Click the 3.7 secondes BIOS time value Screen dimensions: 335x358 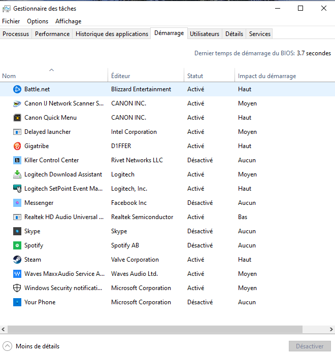coord(314,53)
